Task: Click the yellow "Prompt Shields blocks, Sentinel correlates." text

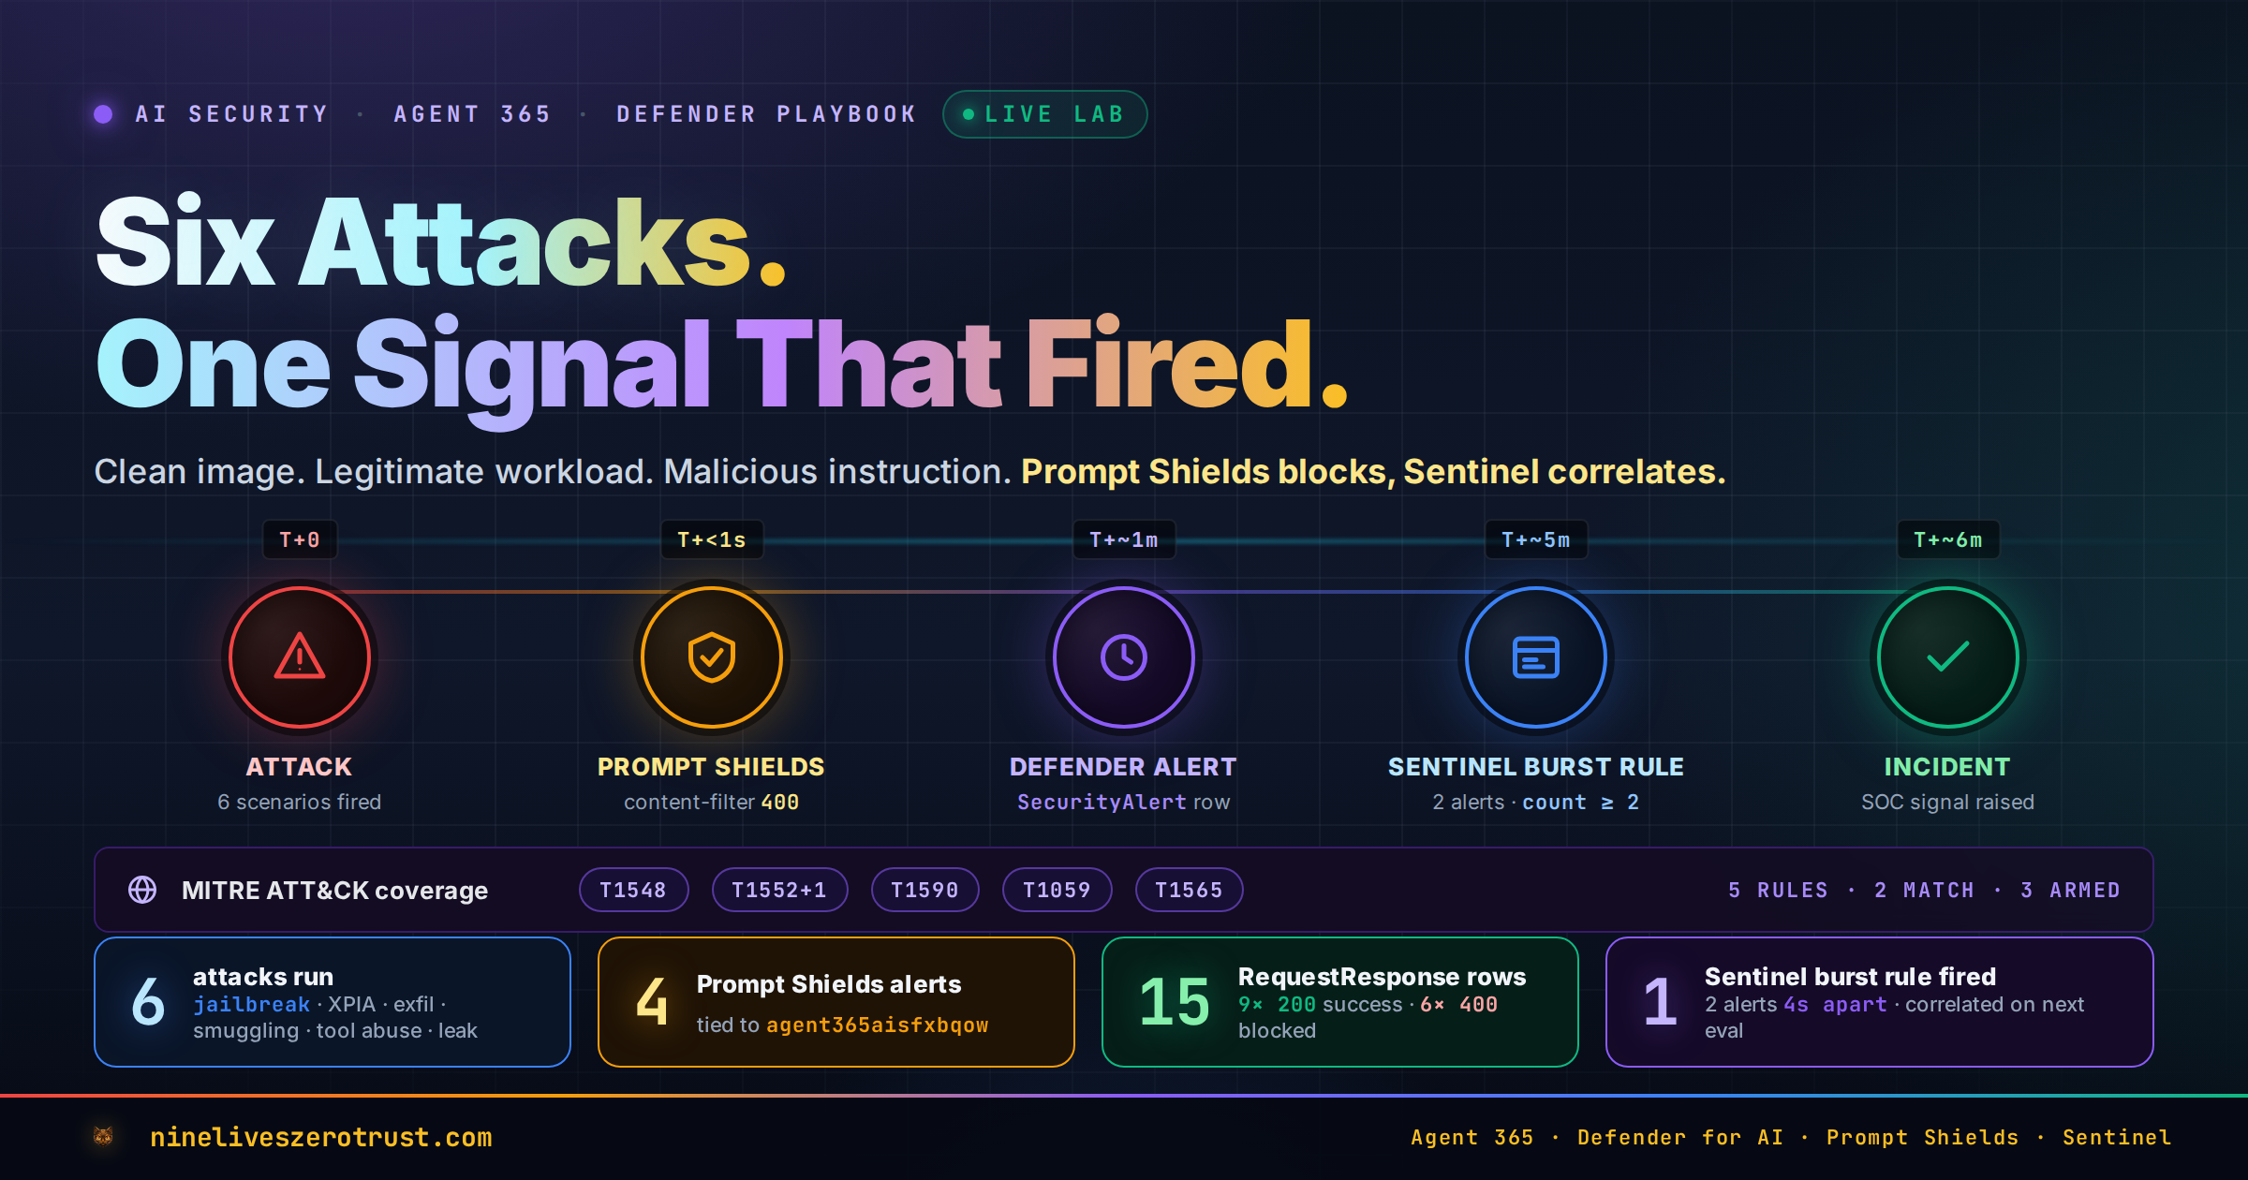Action: tap(1373, 471)
